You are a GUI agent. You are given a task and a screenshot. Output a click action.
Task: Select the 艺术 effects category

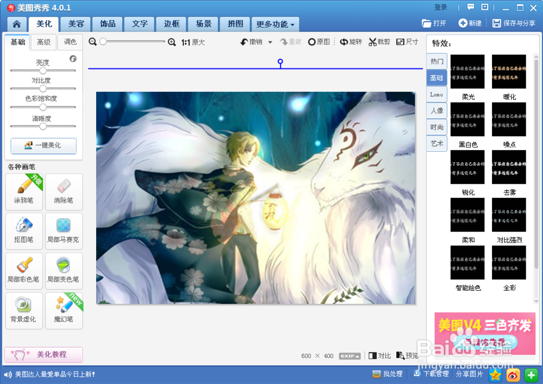[x=437, y=144]
